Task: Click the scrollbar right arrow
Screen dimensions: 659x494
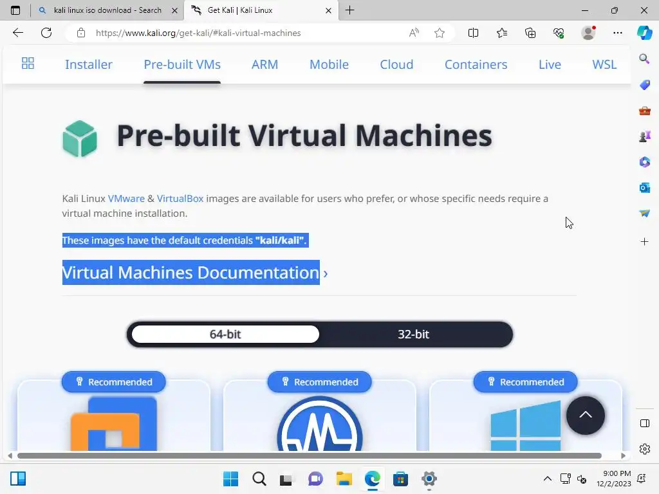Action: 623,456
